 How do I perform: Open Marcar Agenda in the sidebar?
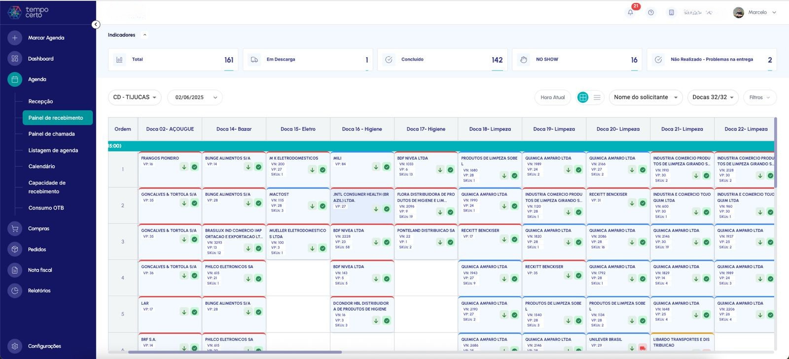pyautogui.click(x=46, y=38)
